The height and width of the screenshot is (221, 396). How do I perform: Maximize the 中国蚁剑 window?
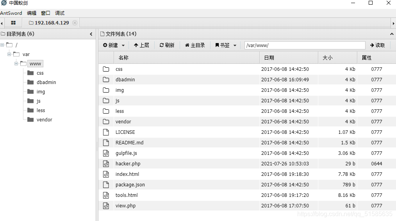click(371, 3)
